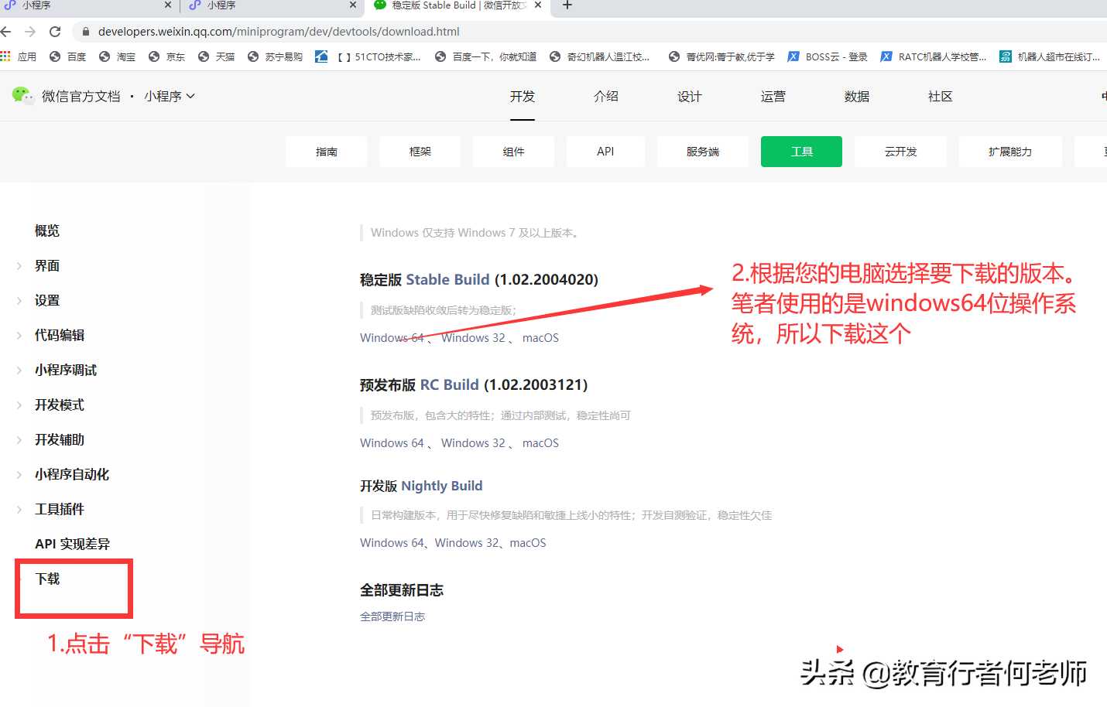Open the 扩展能力 sub-navigation tab
The height and width of the screenshot is (707, 1107).
(x=1010, y=152)
